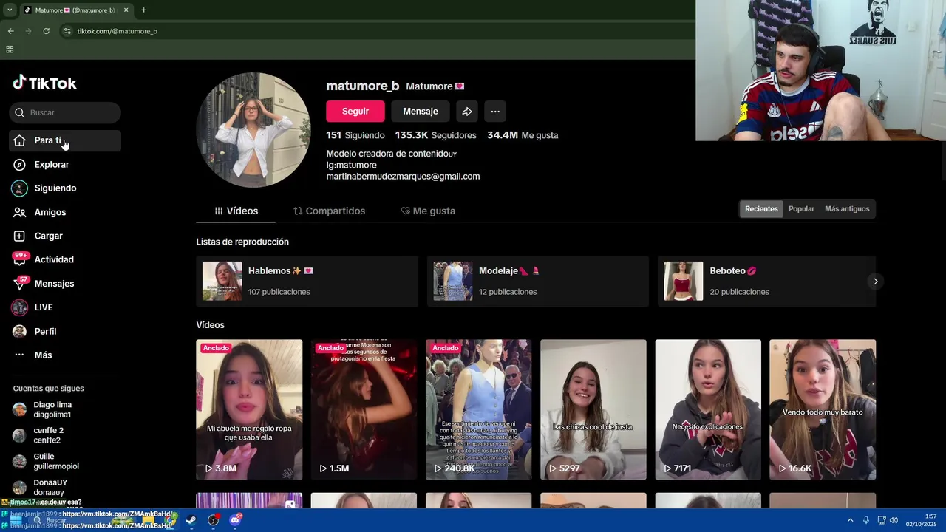Sort videos by Más antiguos
Image resolution: width=946 pixels, height=532 pixels.
(x=847, y=209)
